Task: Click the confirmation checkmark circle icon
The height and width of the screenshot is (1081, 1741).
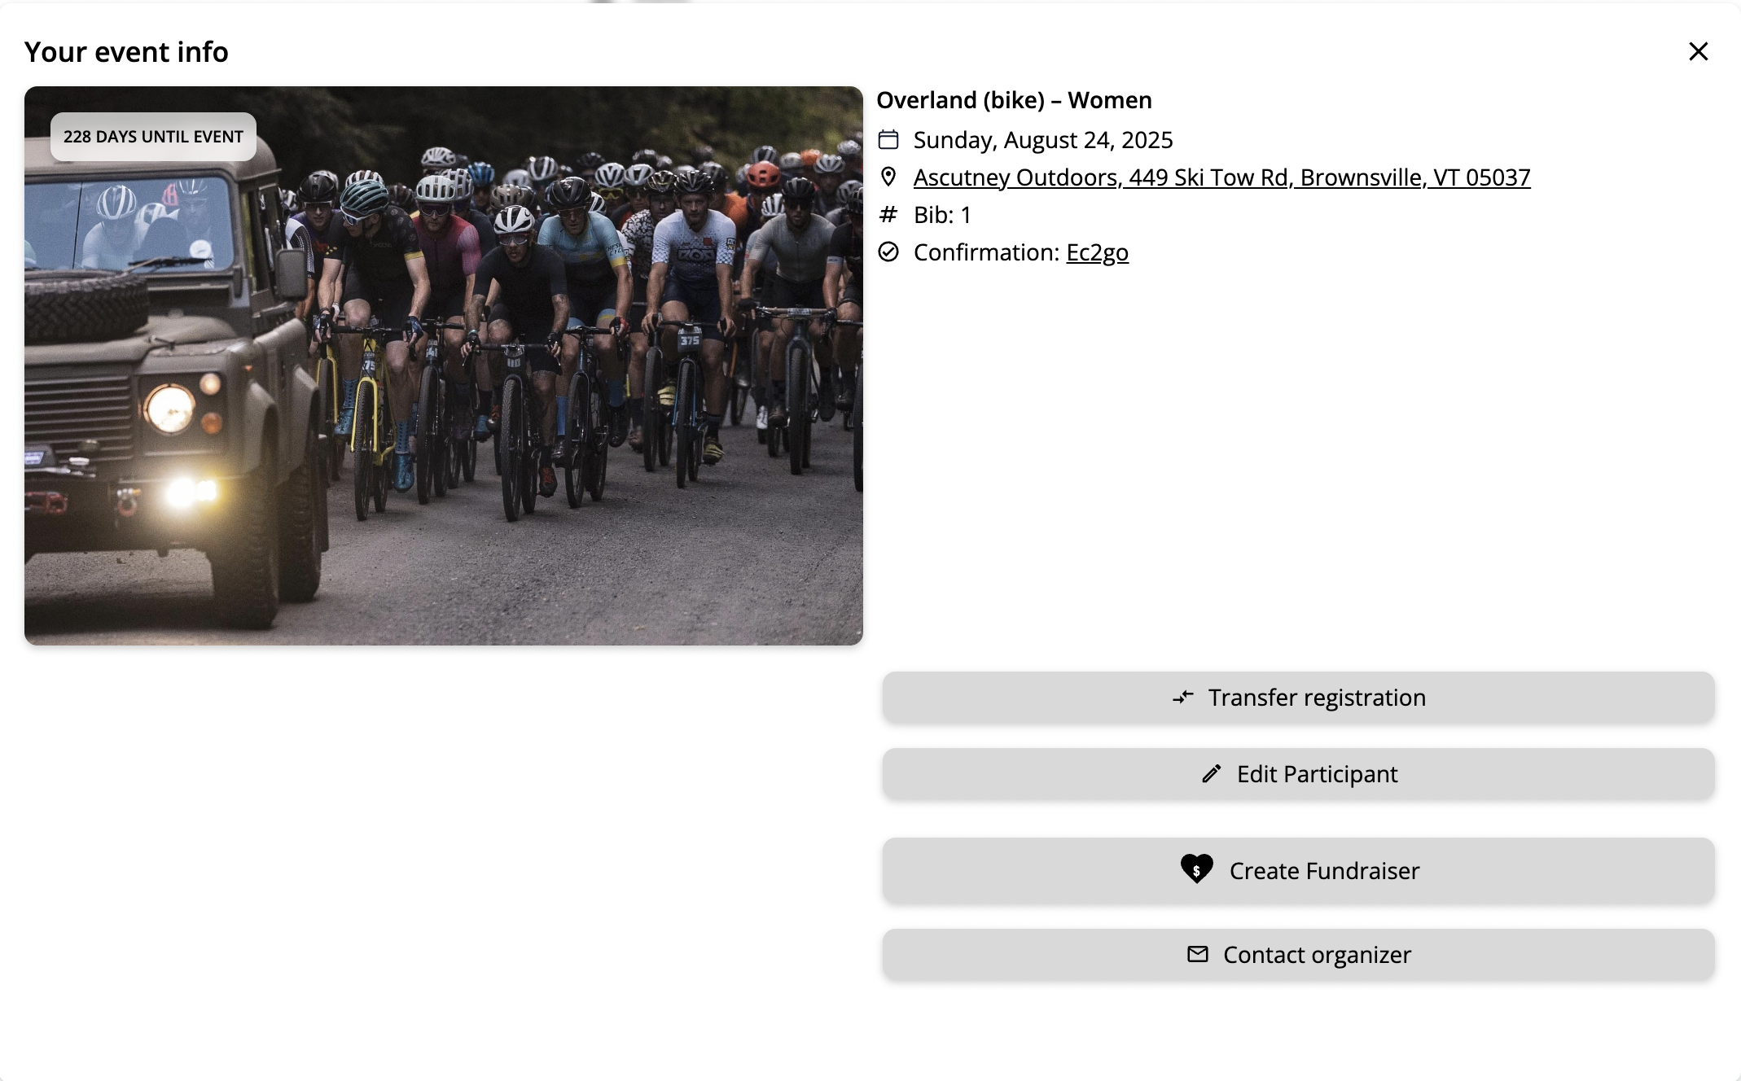Action: coord(888,252)
